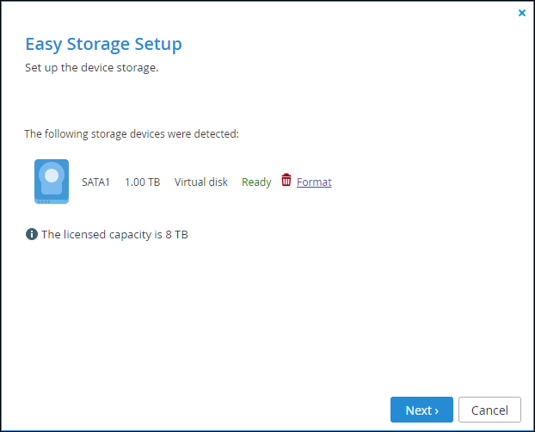Proceed with the Next button
Viewport: 535px width, 432px height.
[421, 410]
